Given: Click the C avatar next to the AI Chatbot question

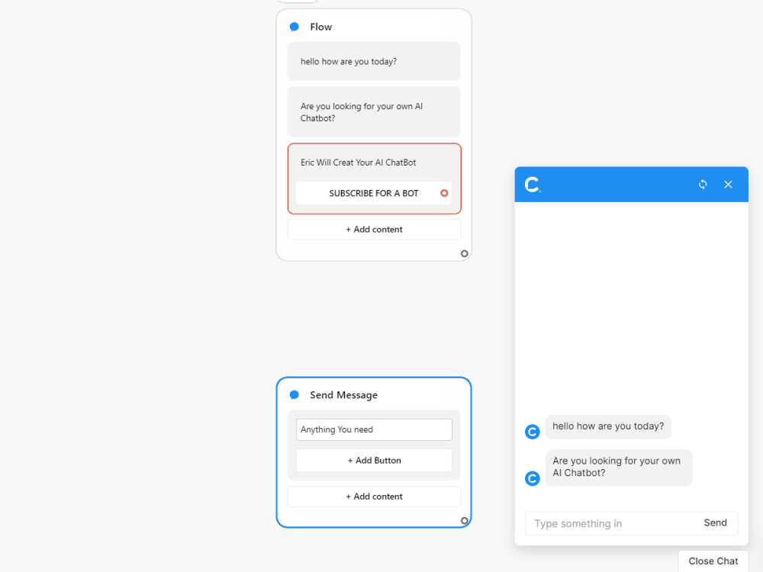Looking at the screenshot, I should click(x=532, y=478).
